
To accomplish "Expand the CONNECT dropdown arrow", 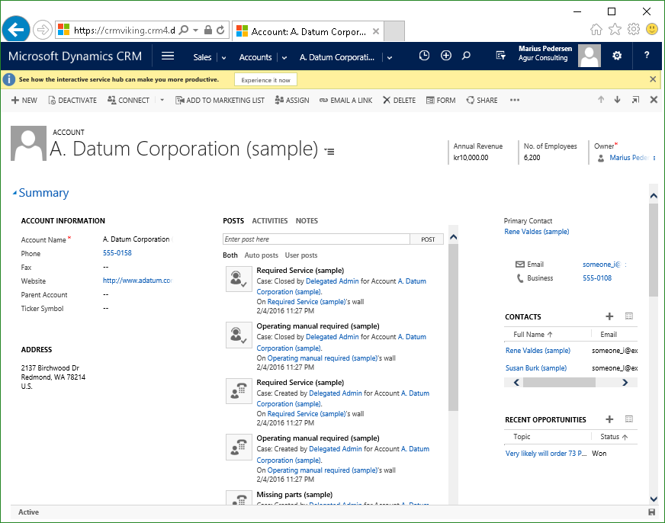I will 162,100.
